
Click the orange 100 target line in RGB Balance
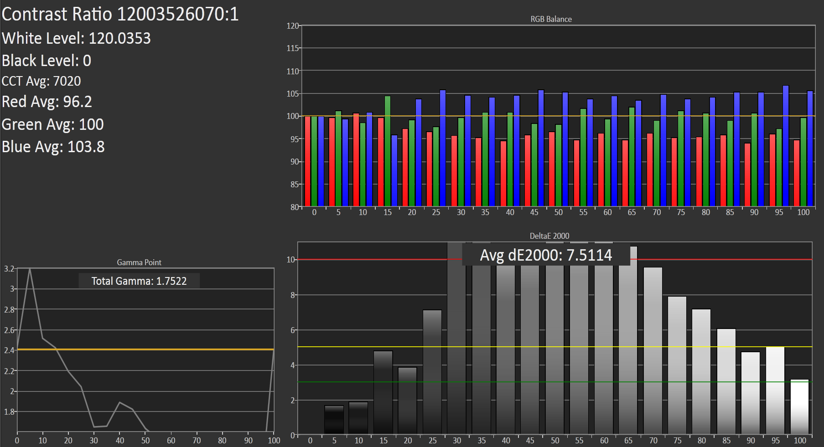559,116
